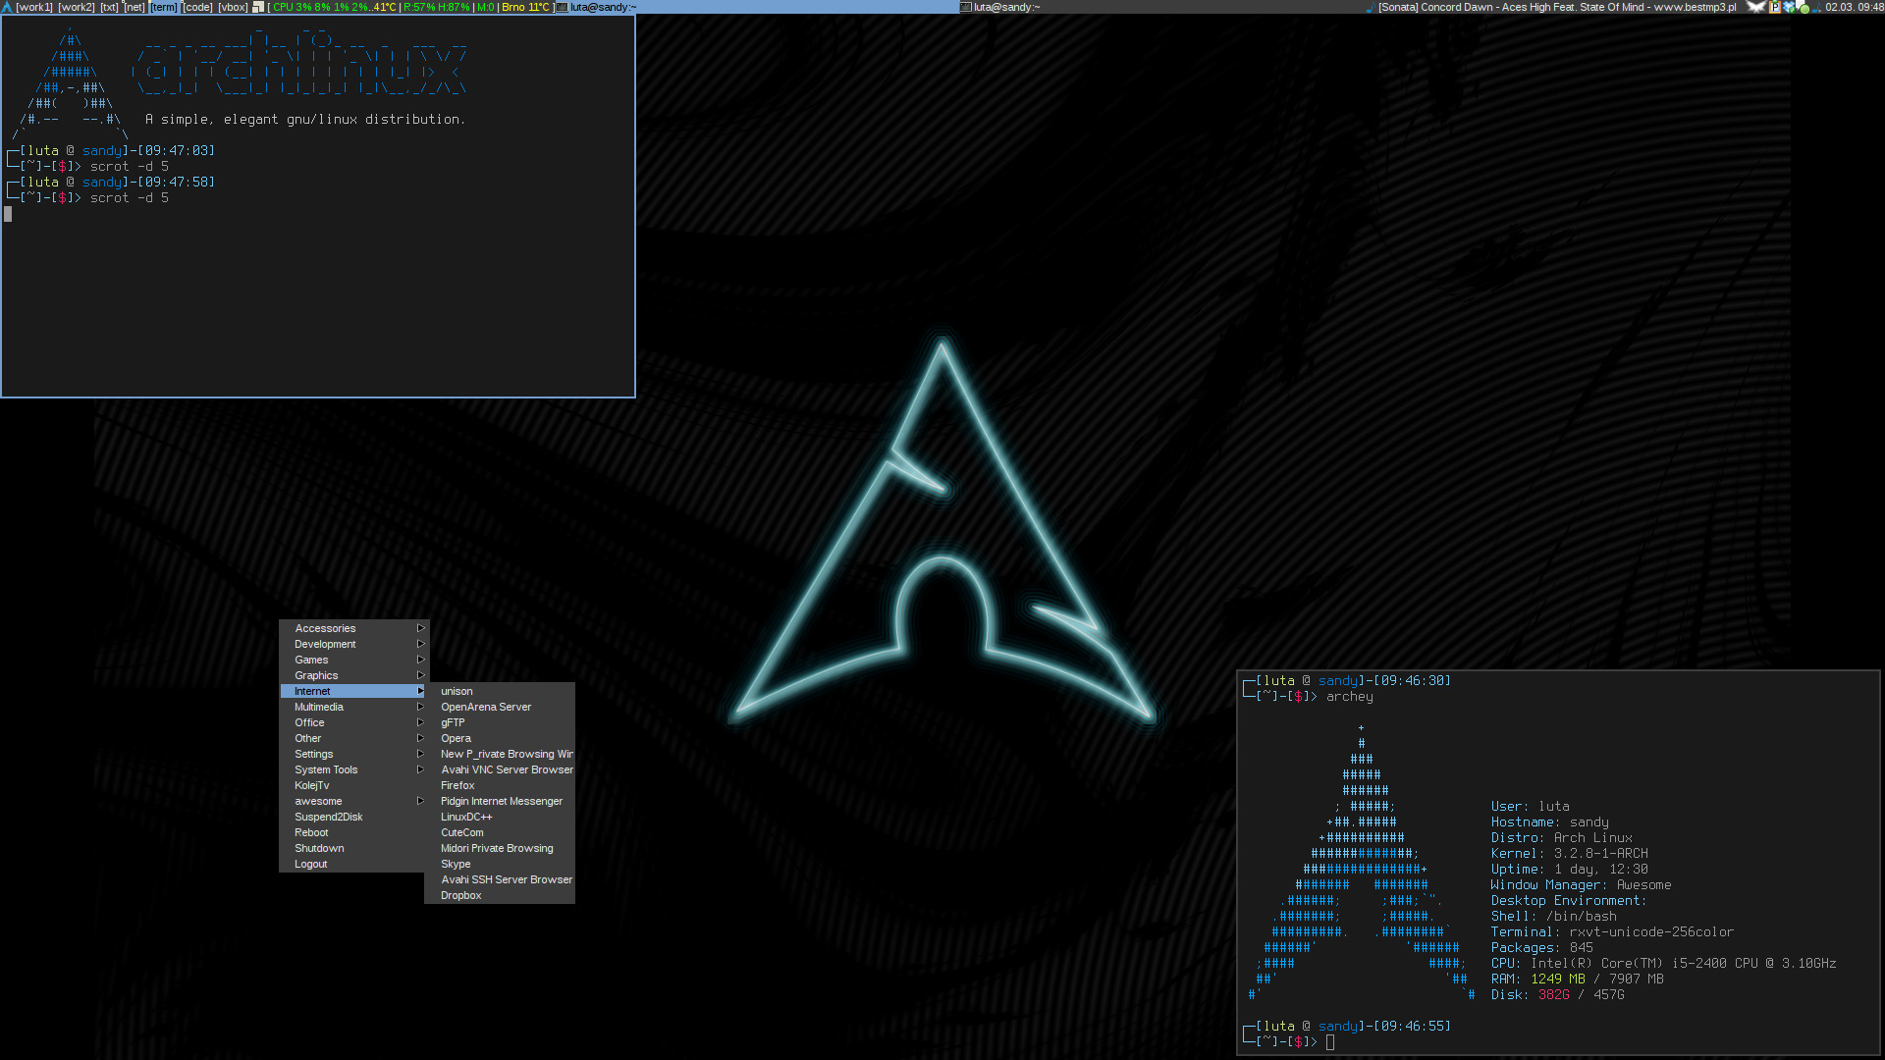The width and height of the screenshot is (1885, 1060).
Task: Click terminal icon of second luta@sandy task
Action: pos(965,7)
